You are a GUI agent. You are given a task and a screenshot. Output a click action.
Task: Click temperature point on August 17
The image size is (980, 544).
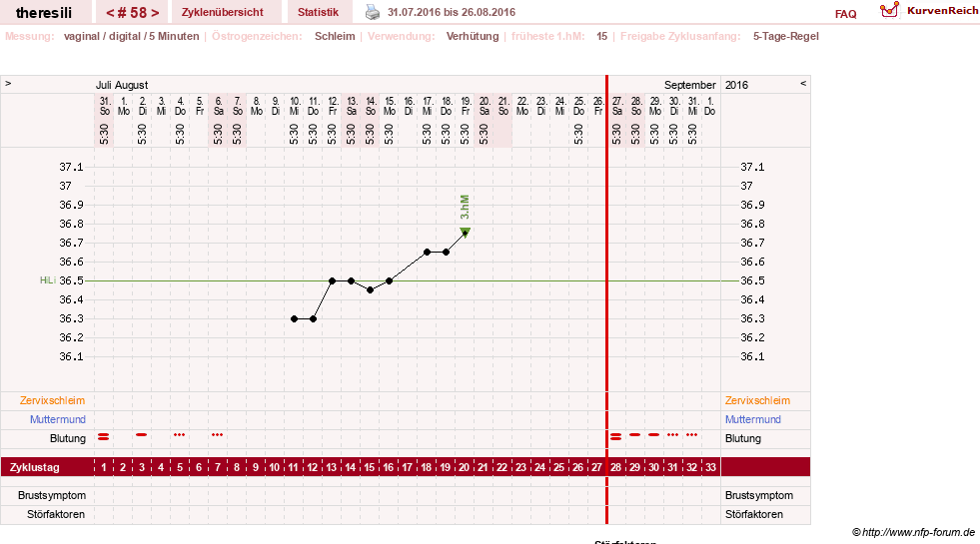coord(428,253)
